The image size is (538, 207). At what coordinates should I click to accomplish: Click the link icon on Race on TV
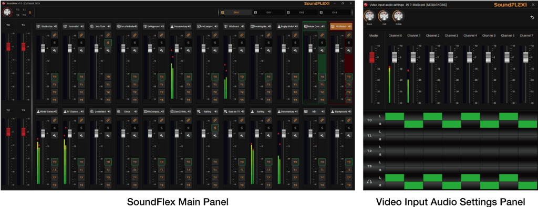(x=242, y=120)
